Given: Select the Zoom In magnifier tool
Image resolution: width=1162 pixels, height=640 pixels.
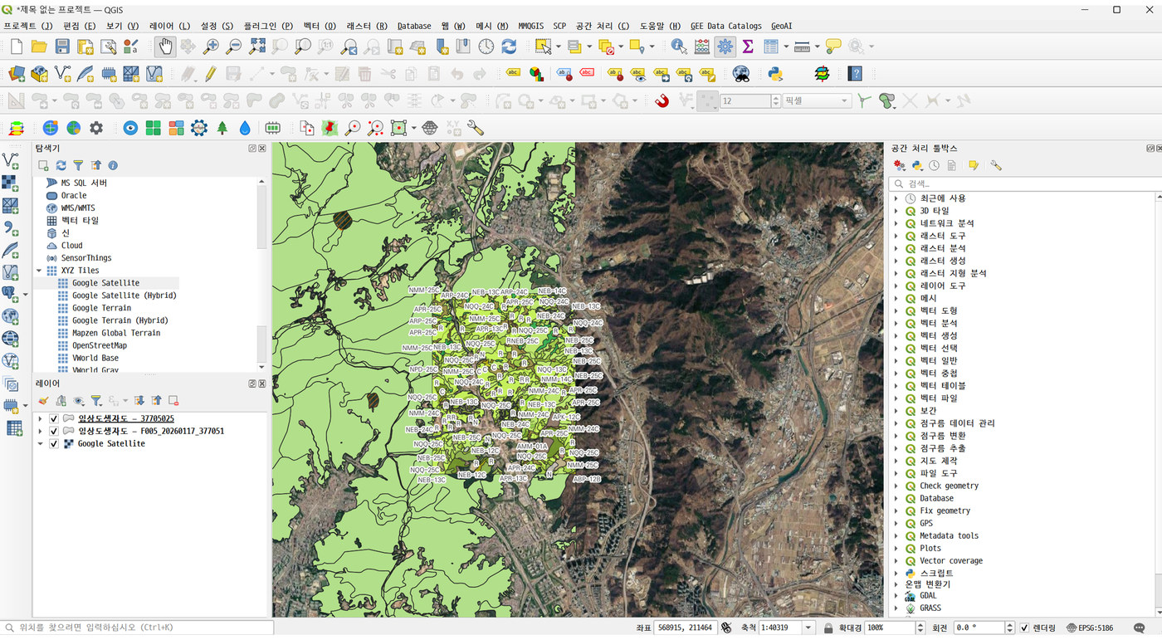Looking at the screenshot, I should pyautogui.click(x=212, y=46).
